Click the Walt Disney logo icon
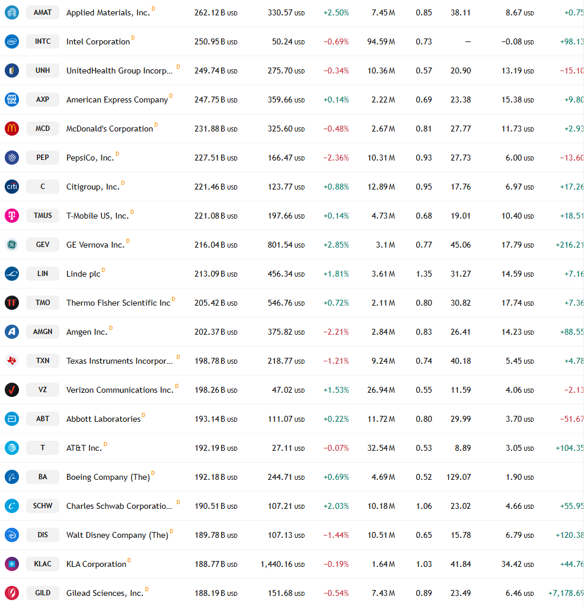584x606 pixels. point(12,535)
